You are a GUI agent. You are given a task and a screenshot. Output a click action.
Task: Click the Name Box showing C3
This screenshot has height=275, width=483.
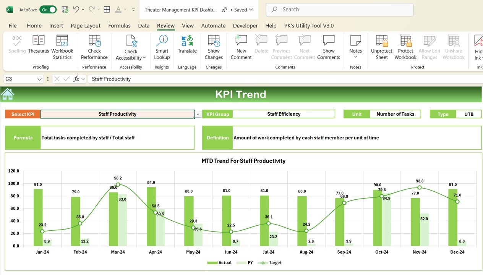point(21,79)
